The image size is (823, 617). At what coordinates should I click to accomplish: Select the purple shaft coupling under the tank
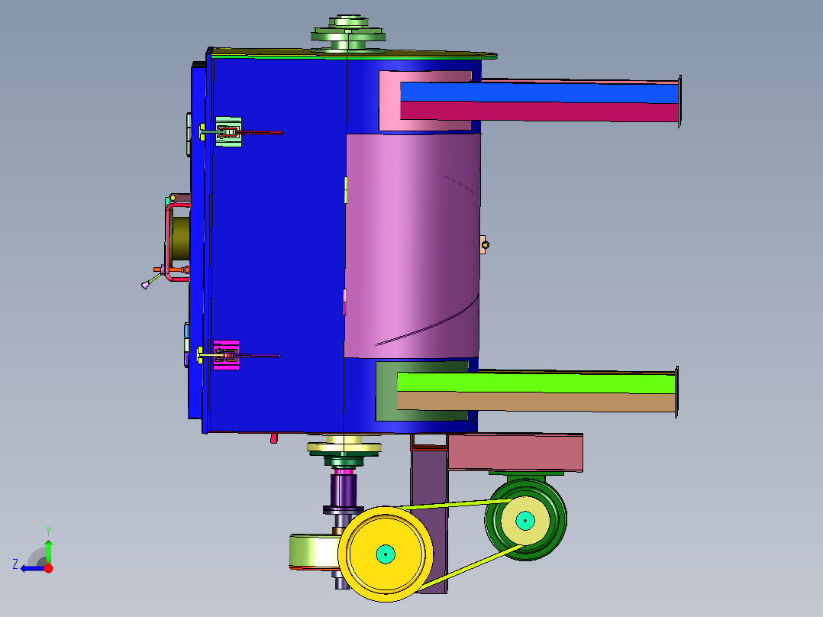[x=344, y=490]
